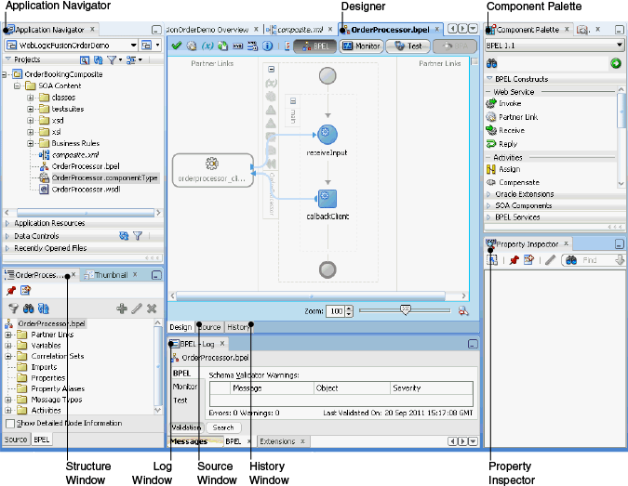This screenshot has height=486, width=628.
Task: Switch to the Source tab below designer
Action: [209, 327]
